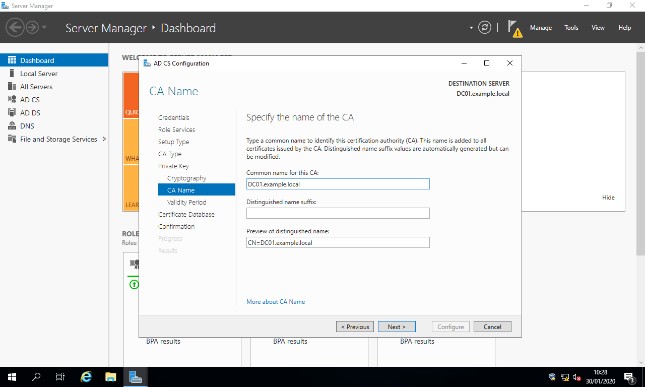Select the Validity Period wizard step
The height and width of the screenshot is (387, 645).
186,202
